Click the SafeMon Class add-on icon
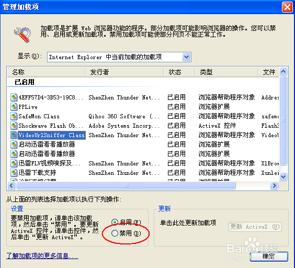The image size is (295, 268). point(14,116)
